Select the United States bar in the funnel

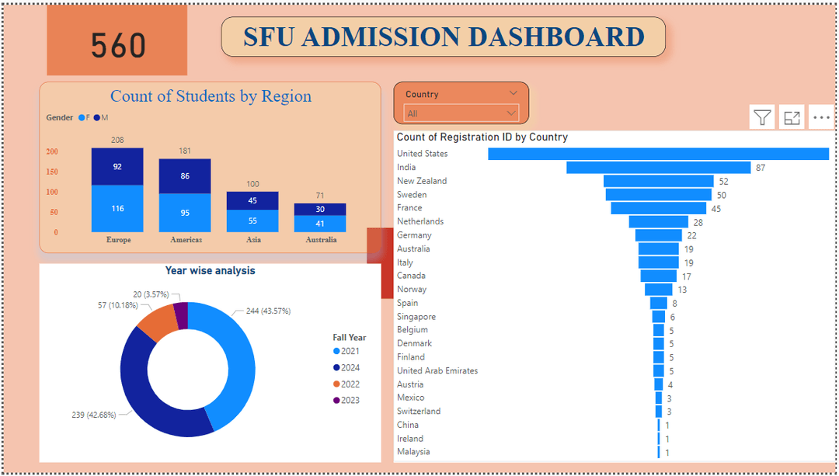pos(658,154)
